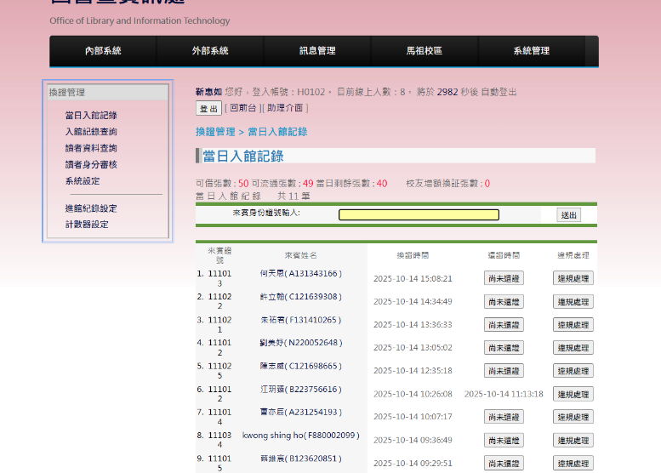Go to 回前台 link
661x473 pixels.
click(243, 108)
